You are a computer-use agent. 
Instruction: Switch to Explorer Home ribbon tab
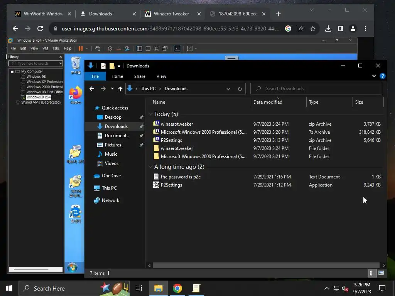coord(117,76)
